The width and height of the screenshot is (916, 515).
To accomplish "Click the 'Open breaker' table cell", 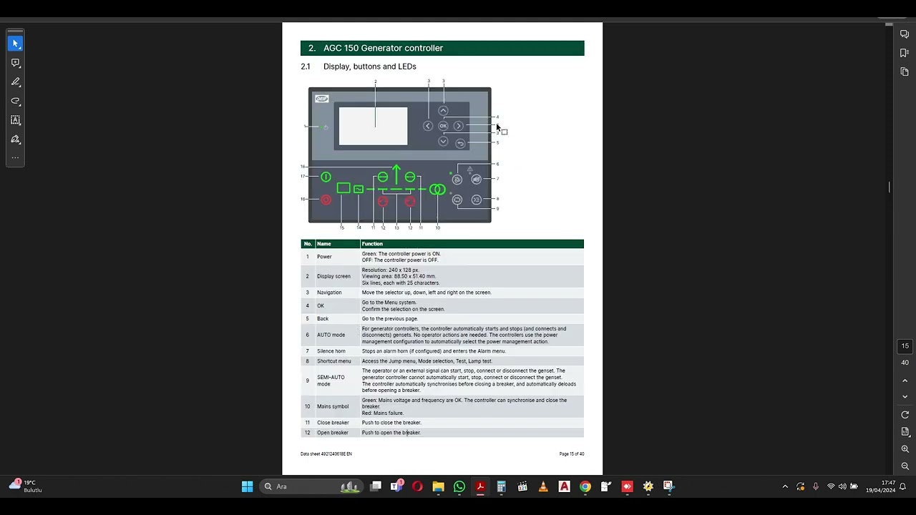I will point(333,433).
